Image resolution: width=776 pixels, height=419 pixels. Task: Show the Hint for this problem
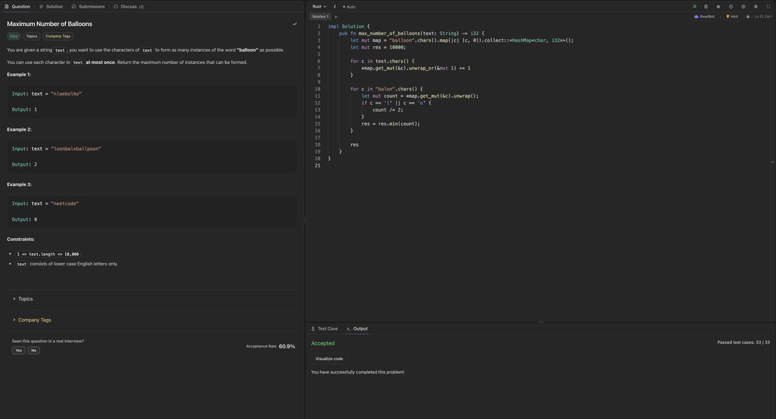click(x=732, y=17)
